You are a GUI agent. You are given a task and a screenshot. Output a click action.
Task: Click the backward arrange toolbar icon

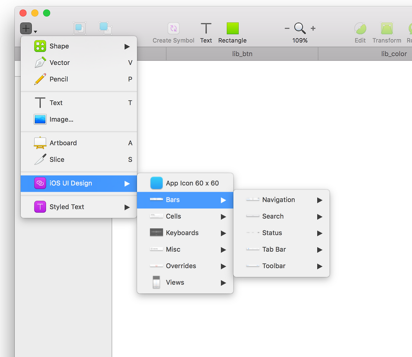pos(106,28)
